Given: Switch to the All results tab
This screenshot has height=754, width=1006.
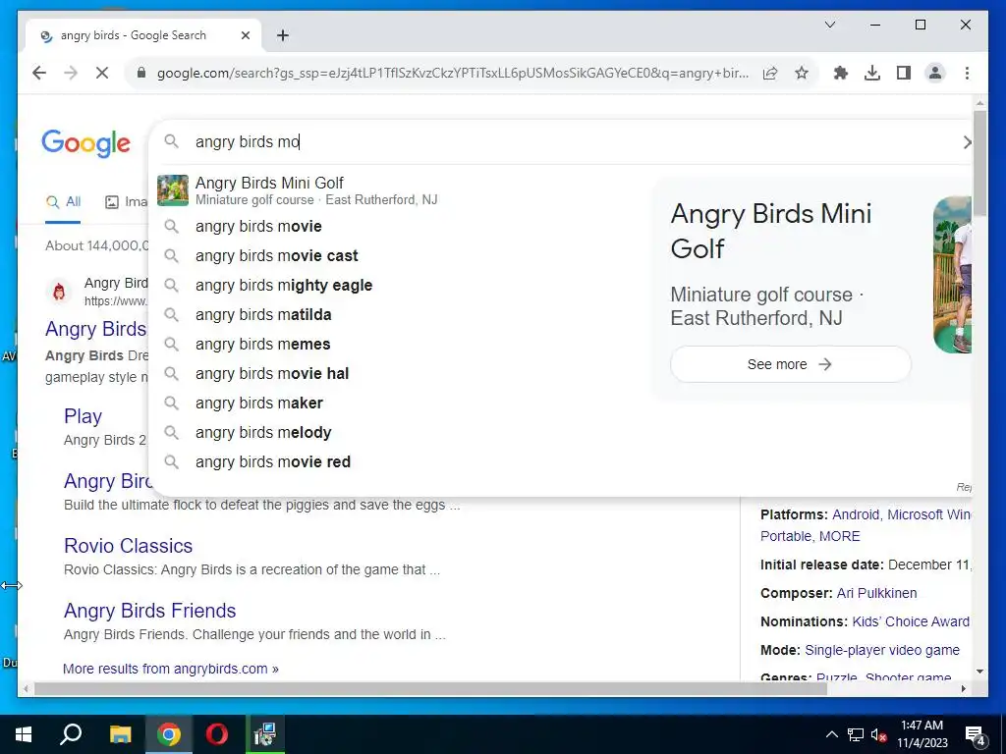Looking at the screenshot, I should [64, 202].
